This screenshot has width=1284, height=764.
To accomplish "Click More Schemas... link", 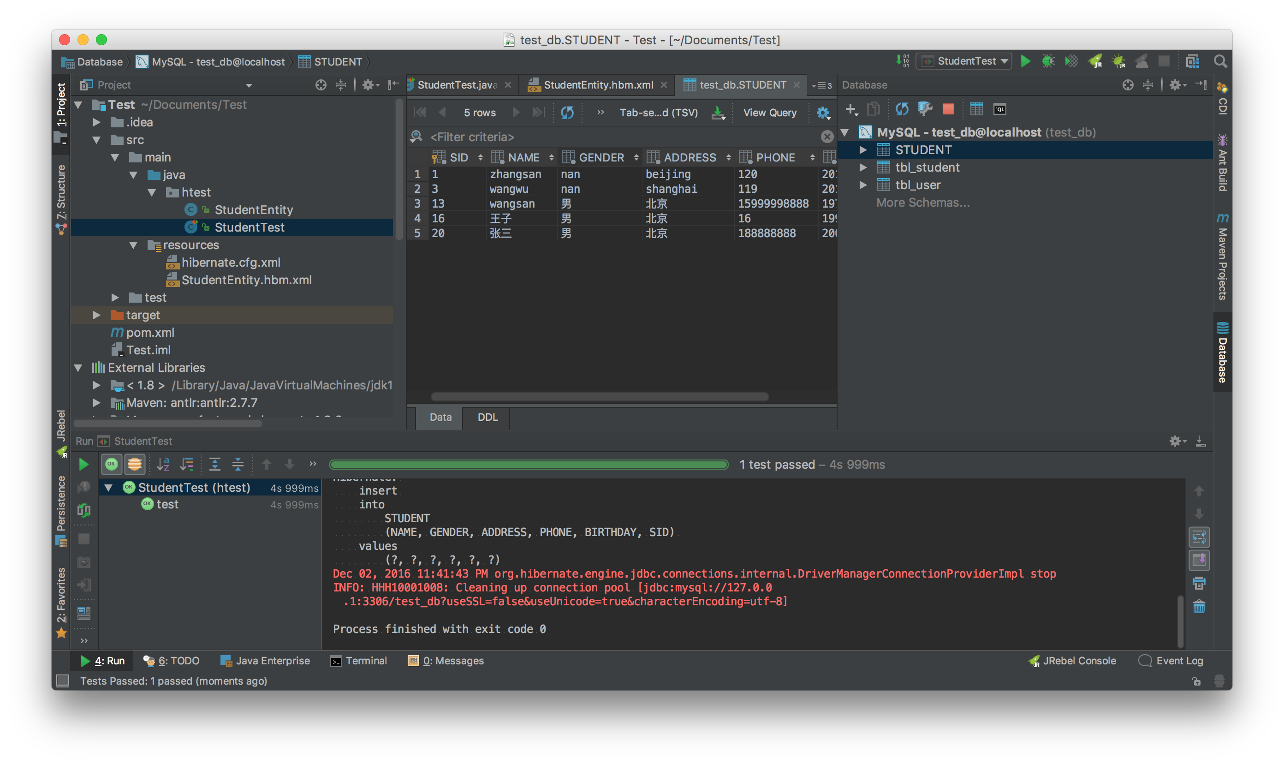I will [923, 203].
